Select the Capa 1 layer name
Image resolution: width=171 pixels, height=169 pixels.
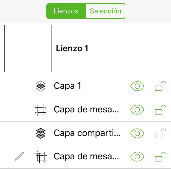tap(68, 86)
